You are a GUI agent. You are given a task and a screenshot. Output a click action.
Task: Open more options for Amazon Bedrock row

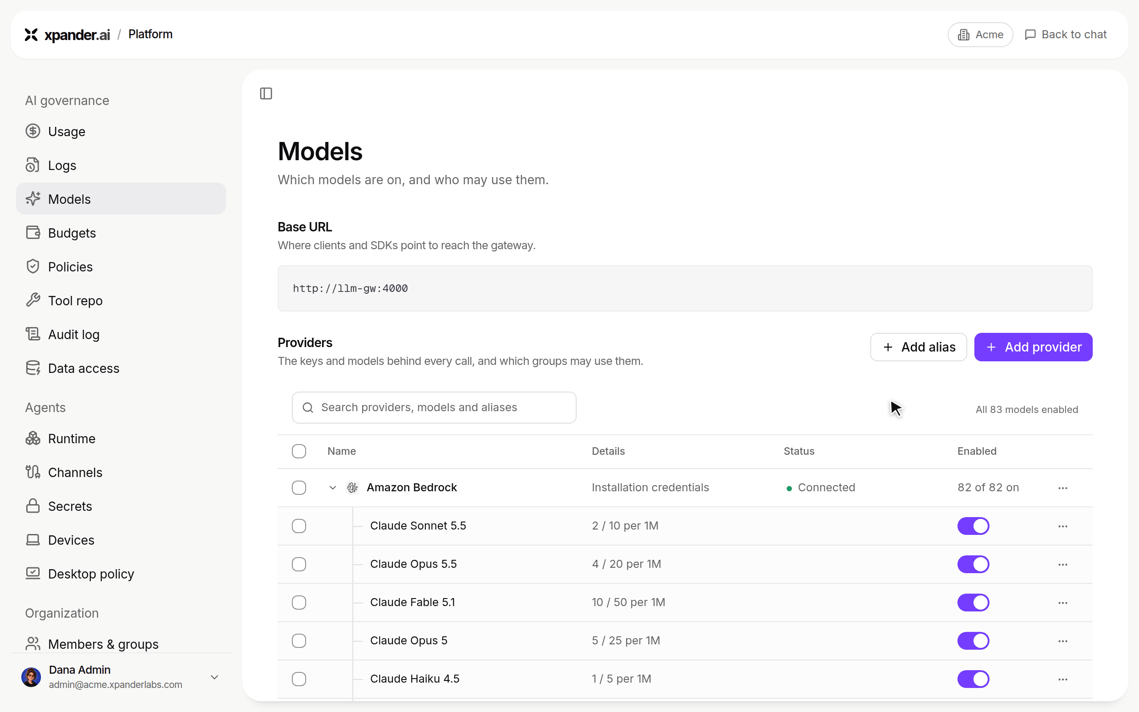(x=1063, y=488)
